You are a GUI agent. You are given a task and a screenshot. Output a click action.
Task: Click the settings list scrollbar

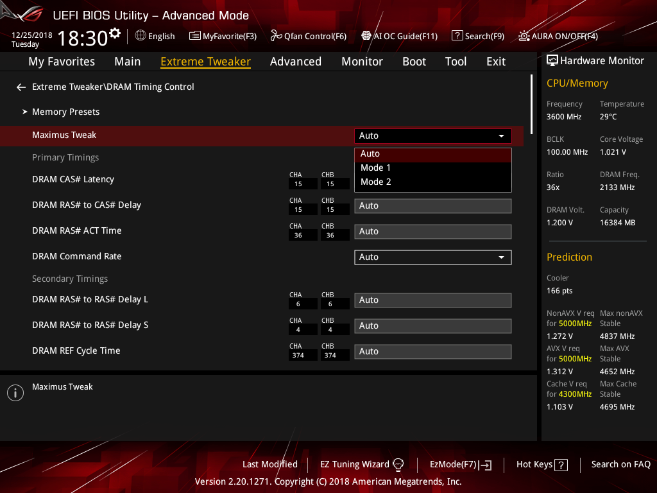531,105
